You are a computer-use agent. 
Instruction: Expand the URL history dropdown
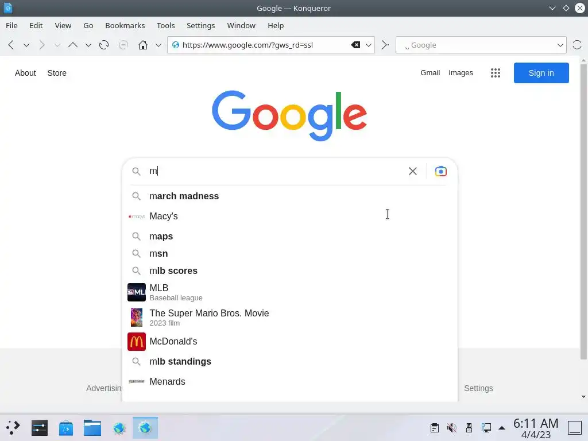(x=369, y=45)
